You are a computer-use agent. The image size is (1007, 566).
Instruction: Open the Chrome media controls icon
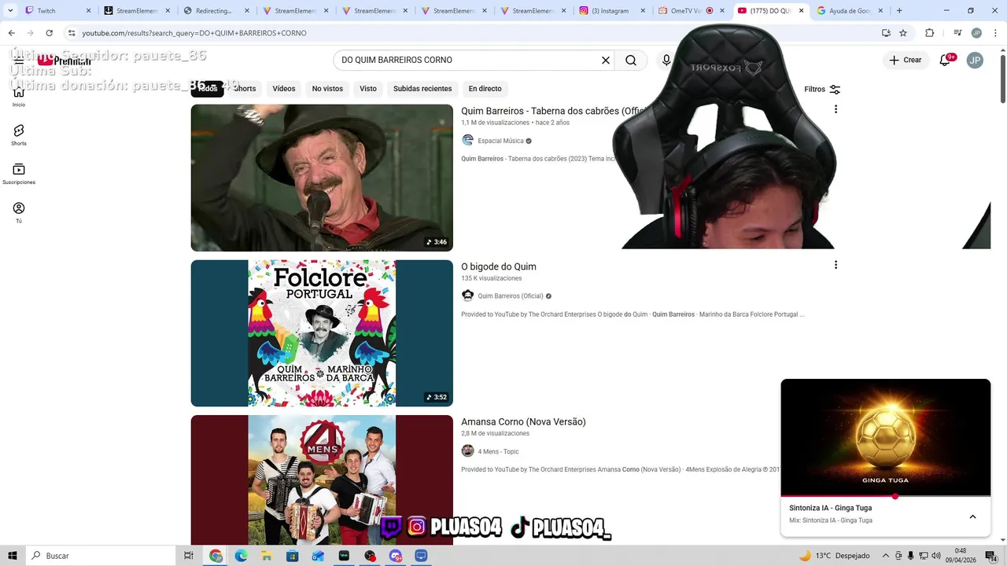[x=957, y=33]
